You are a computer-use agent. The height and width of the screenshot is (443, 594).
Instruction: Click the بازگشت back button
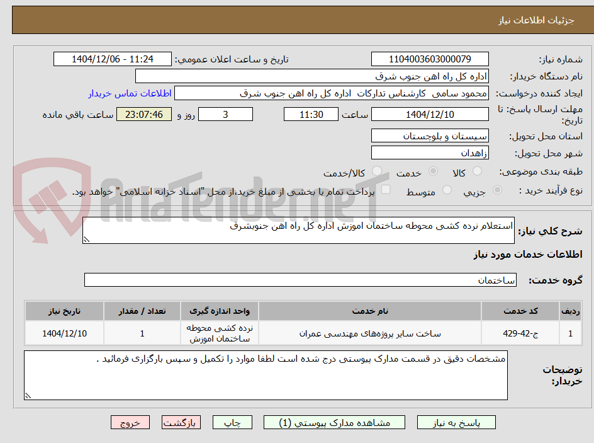181,422
